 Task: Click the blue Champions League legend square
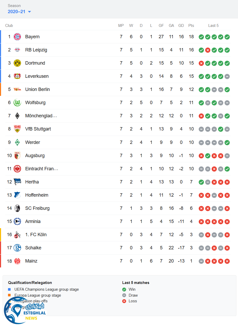click(x=10, y=289)
